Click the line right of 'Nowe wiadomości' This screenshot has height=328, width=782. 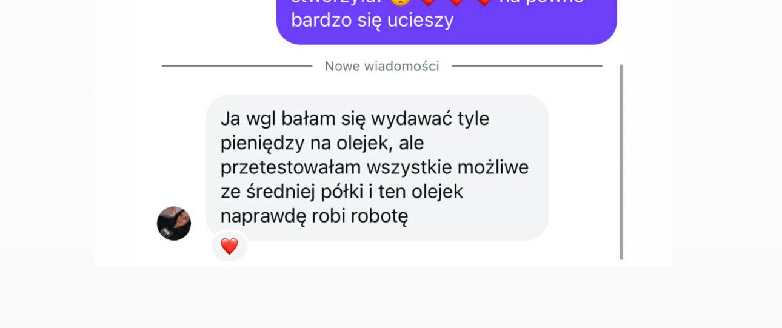[527, 66]
